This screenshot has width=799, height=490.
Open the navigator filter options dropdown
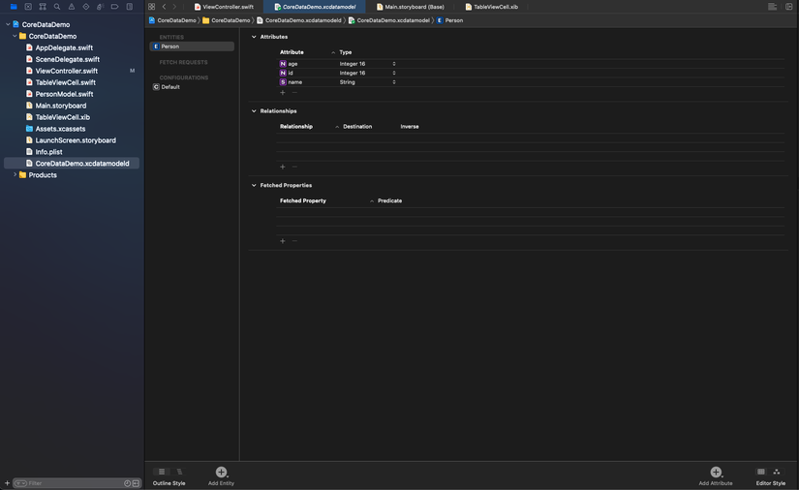(20, 483)
